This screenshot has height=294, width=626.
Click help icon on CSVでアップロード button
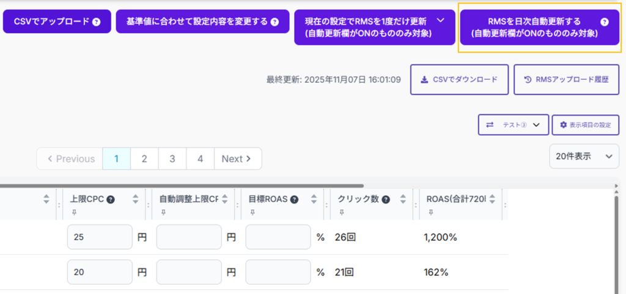tap(97, 21)
